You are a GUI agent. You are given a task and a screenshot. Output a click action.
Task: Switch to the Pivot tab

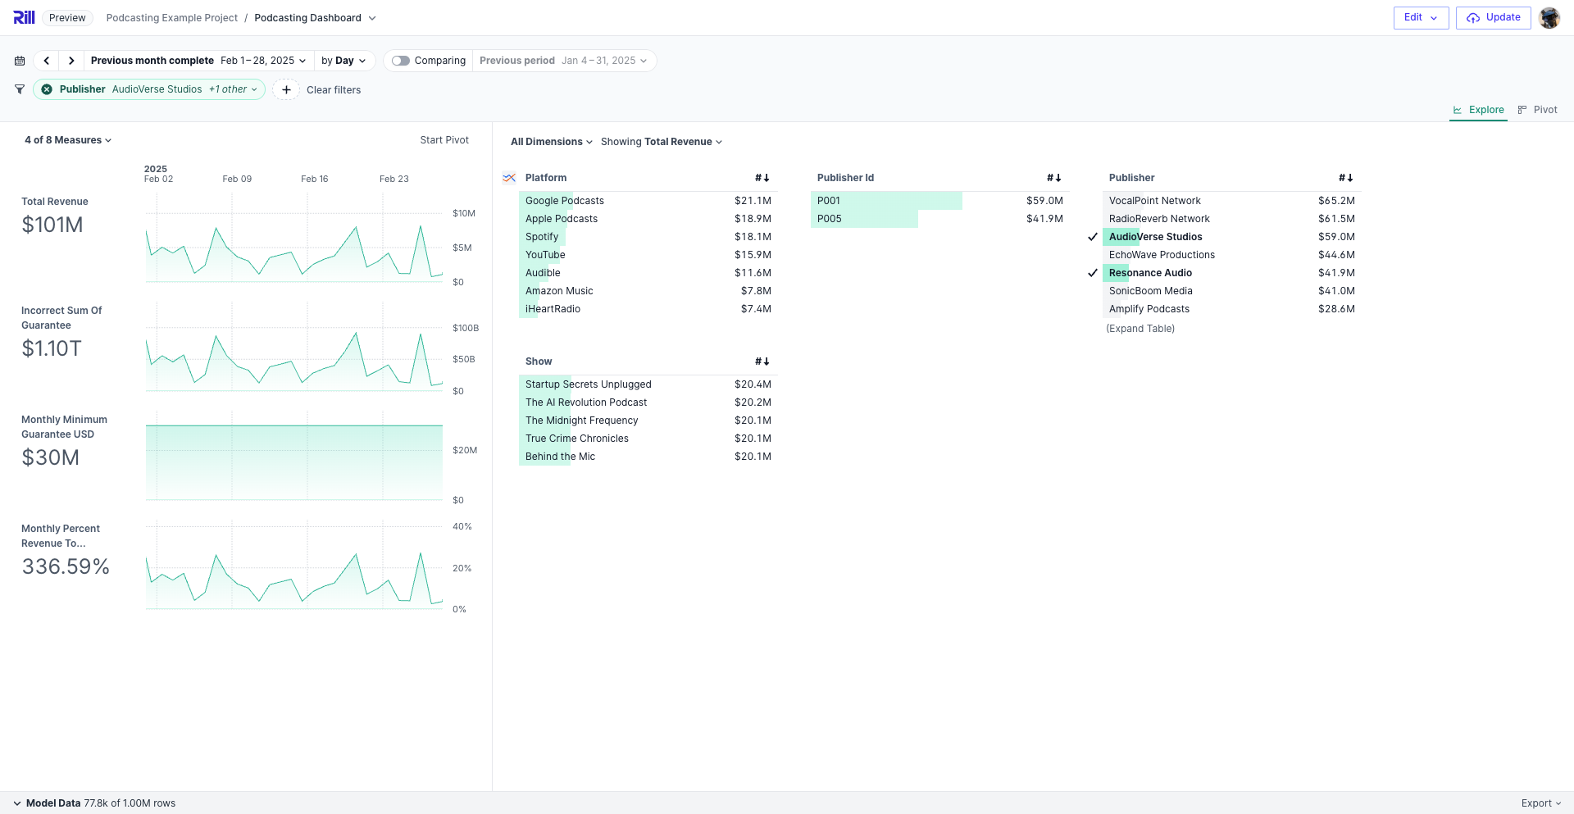1537,110
